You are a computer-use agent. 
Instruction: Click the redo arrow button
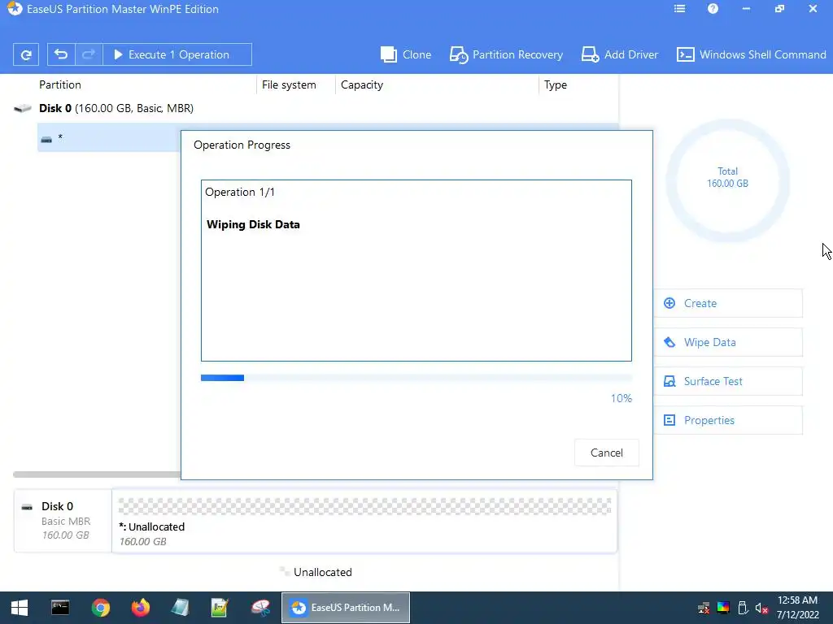tap(89, 54)
